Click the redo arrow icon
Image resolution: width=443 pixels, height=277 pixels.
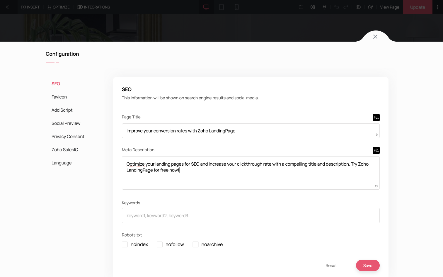click(x=346, y=7)
